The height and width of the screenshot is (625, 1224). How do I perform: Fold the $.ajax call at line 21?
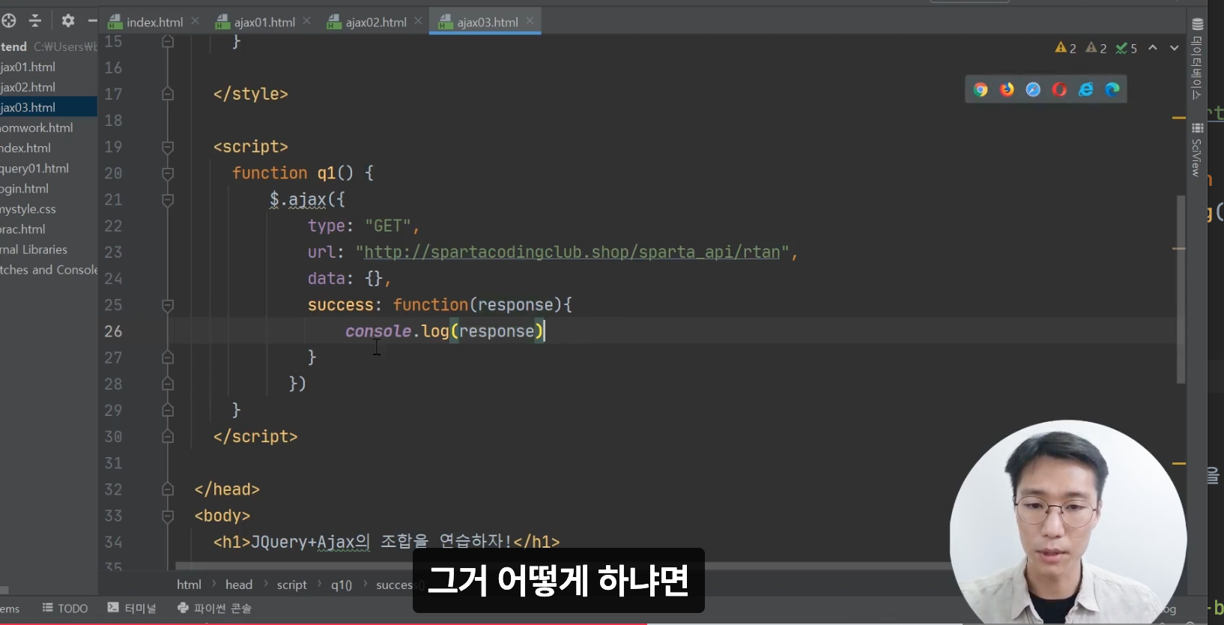tap(168, 199)
